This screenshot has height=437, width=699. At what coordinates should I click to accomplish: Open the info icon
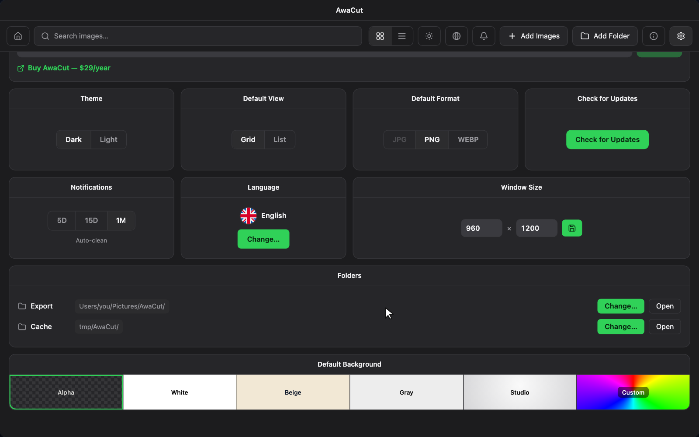point(654,36)
